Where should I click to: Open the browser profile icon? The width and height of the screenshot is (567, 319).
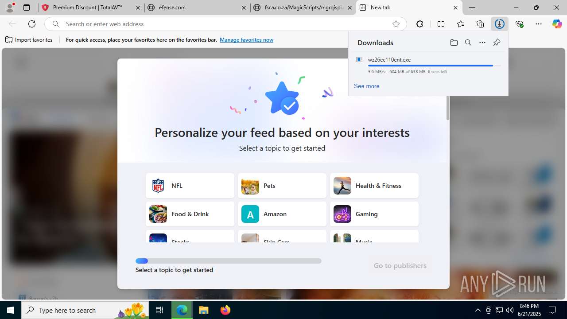coord(10,8)
